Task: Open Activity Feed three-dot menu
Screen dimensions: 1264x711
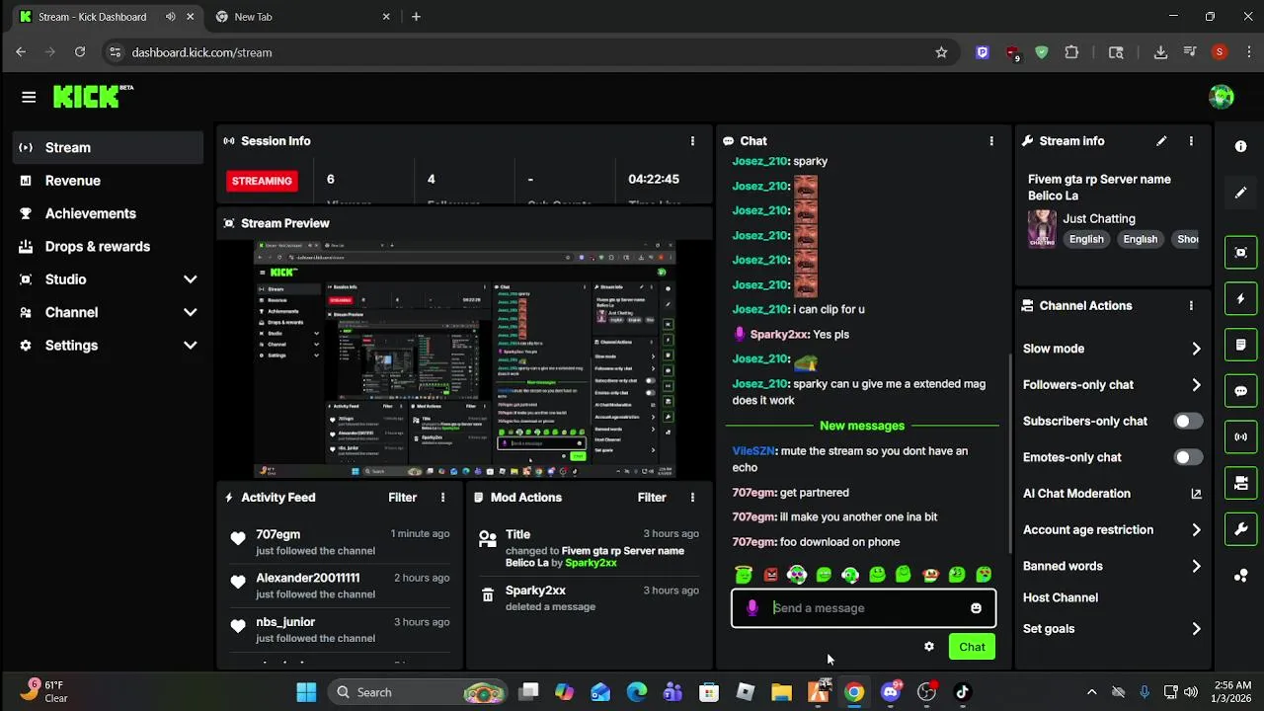Action: tap(442, 498)
